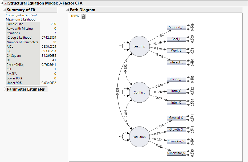Collapse the Path Diagram outline

(x=67, y=10)
